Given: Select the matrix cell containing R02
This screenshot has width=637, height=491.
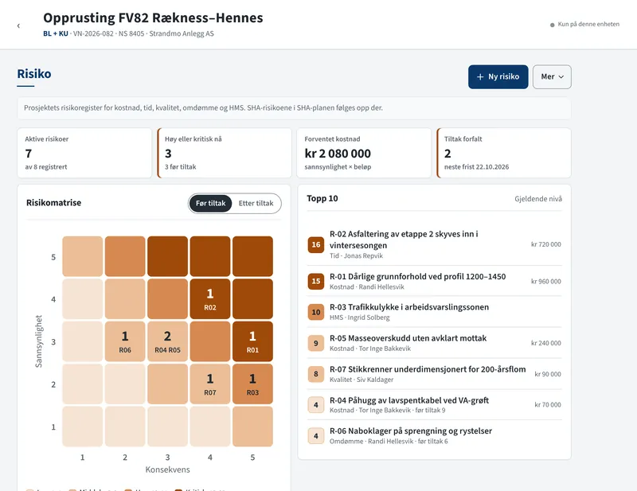Looking at the screenshot, I should (210, 299).
